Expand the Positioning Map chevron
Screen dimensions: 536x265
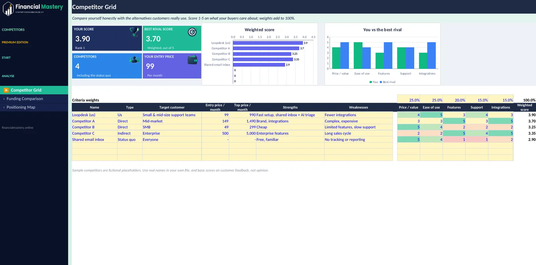pos(4,107)
